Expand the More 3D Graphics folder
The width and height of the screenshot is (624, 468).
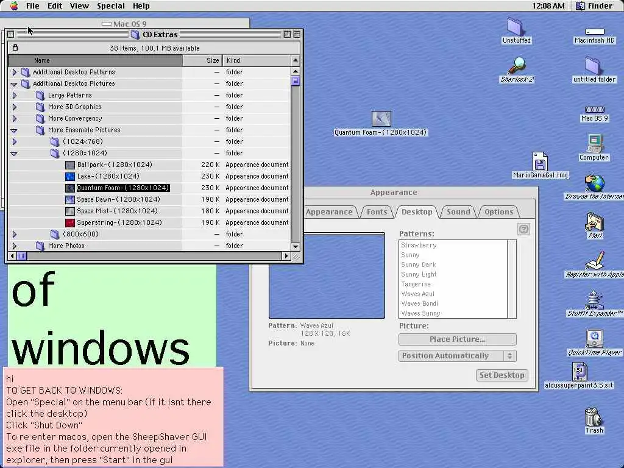15,107
